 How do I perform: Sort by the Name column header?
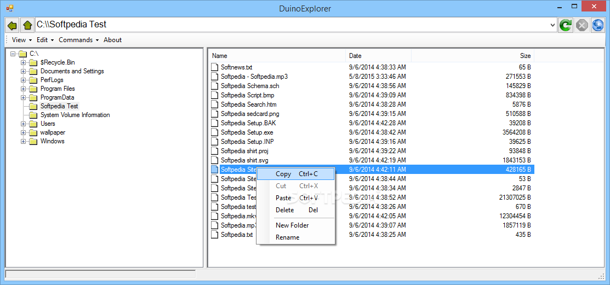[277, 56]
